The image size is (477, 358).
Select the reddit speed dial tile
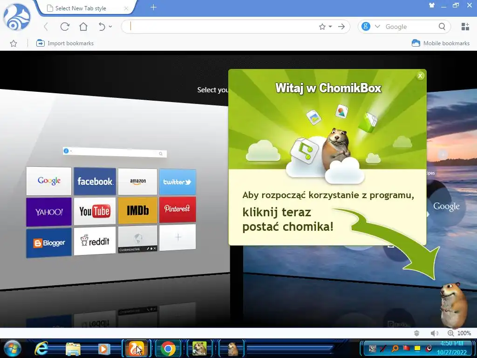[x=95, y=241]
